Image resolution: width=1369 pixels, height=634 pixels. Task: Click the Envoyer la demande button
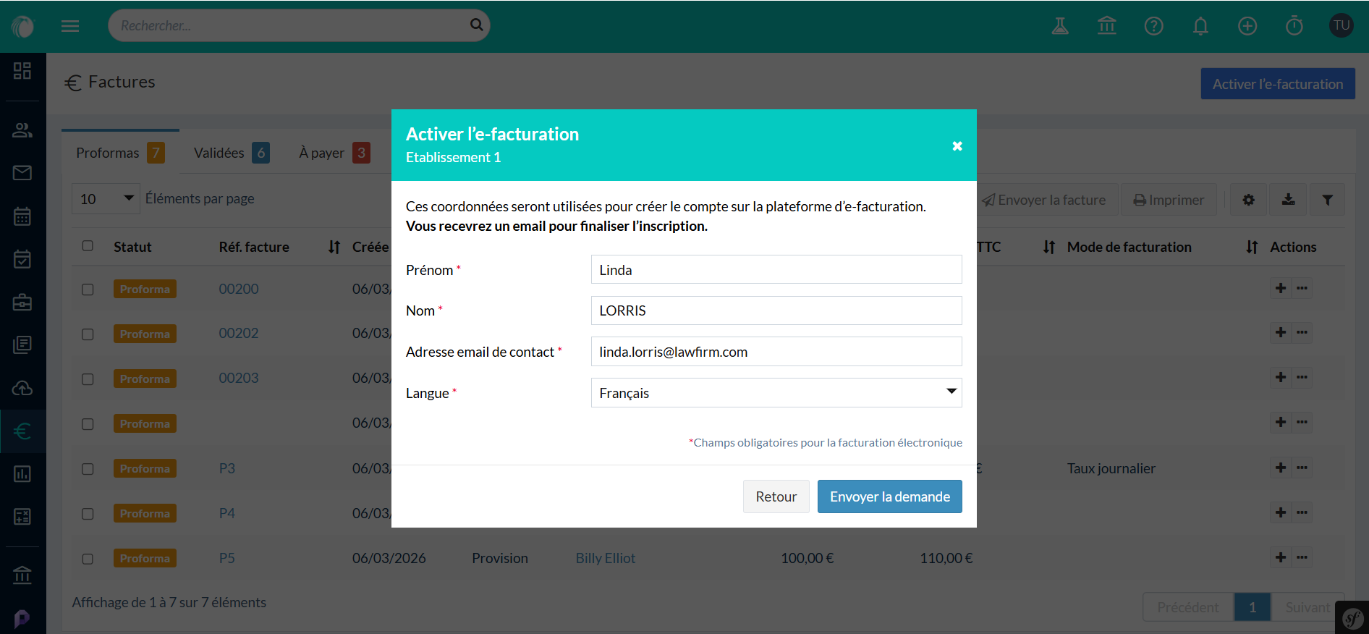point(889,496)
